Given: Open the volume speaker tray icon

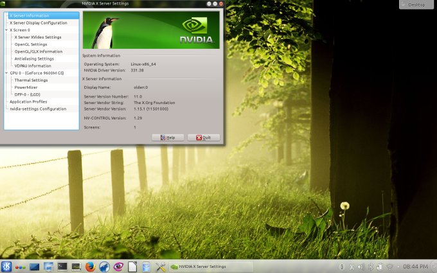Looking at the screenshot, I should click(x=361, y=267).
